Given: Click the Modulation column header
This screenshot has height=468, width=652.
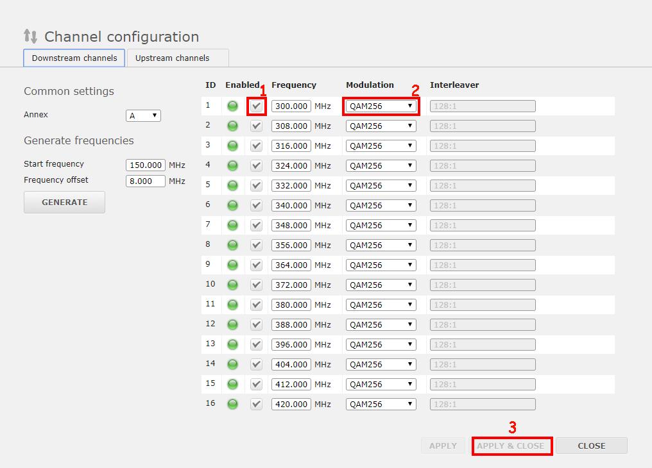Looking at the screenshot, I should (370, 85).
